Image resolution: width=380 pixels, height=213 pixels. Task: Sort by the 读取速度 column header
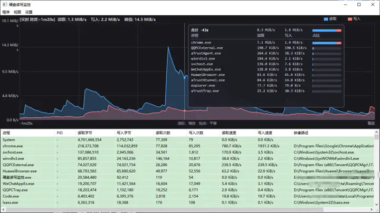point(237,133)
